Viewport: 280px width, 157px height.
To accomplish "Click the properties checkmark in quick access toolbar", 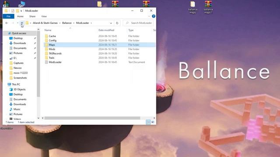I will coord(13,11).
